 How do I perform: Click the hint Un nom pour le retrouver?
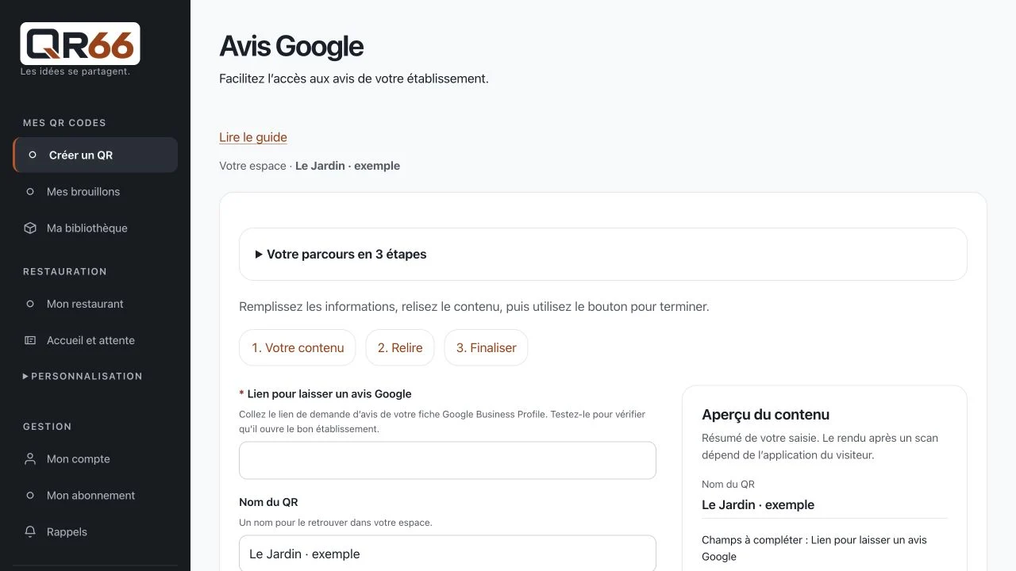click(x=336, y=523)
